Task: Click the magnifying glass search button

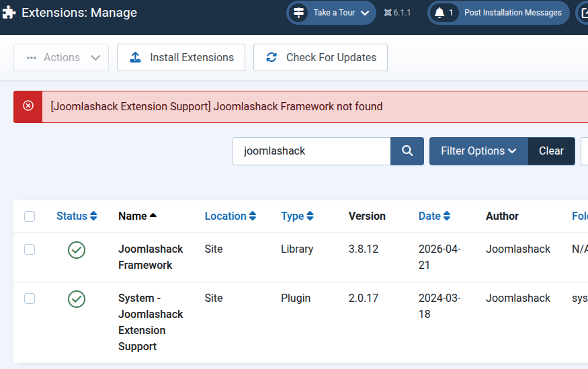Action: [x=407, y=151]
